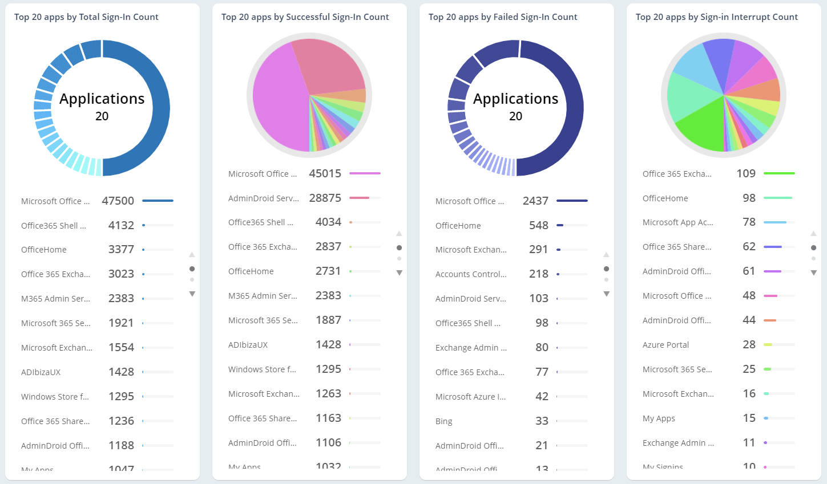Click the 'Top 20 apps by Total Sign-In Count' header

pos(87,17)
